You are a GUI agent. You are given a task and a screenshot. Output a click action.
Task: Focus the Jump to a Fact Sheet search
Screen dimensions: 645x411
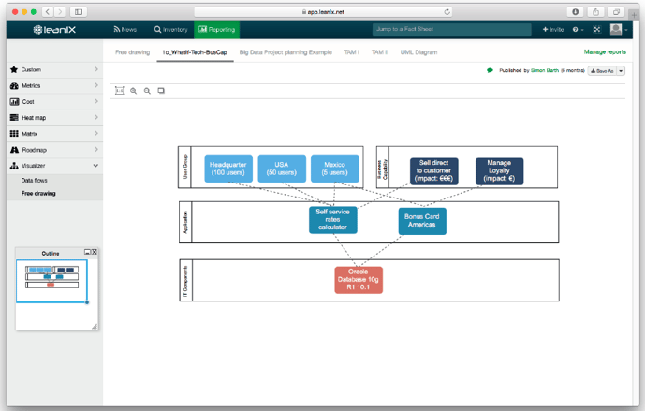point(451,29)
